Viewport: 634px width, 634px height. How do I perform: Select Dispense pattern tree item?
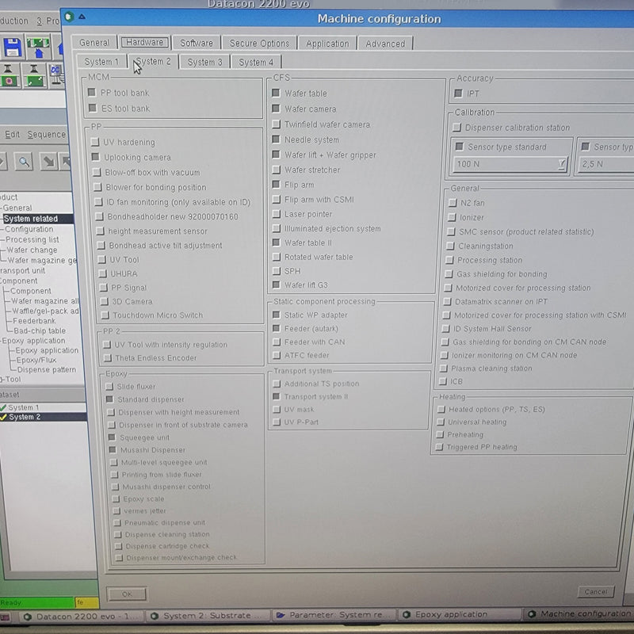(47, 369)
